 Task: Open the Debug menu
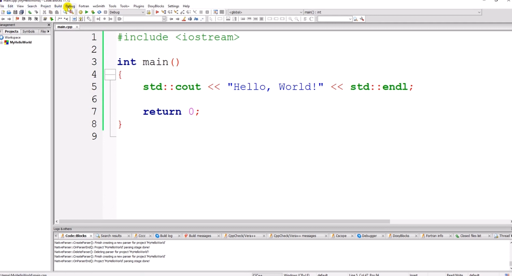click(x=70, y=6)
